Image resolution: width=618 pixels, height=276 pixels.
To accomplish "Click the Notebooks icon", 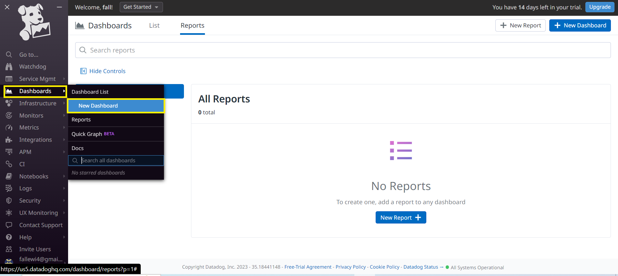I will click(x=9, y=176).
